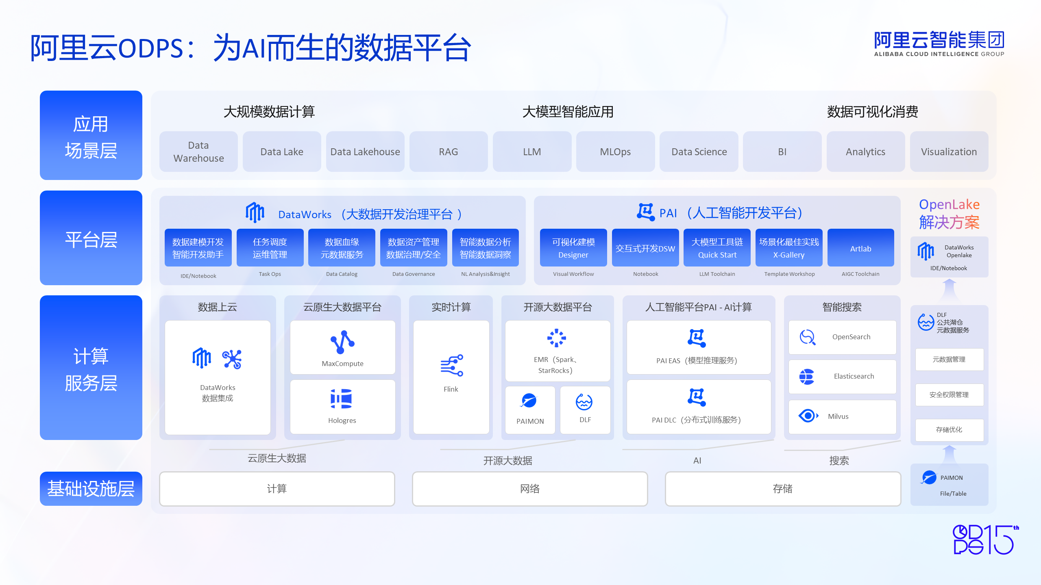Click the 基础设施层 layer label

[x=91, y=489]
